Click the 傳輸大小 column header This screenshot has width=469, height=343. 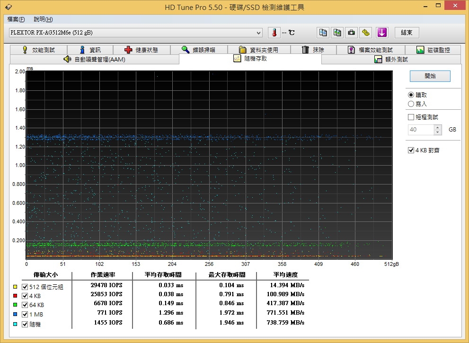[x=45, y=274]
